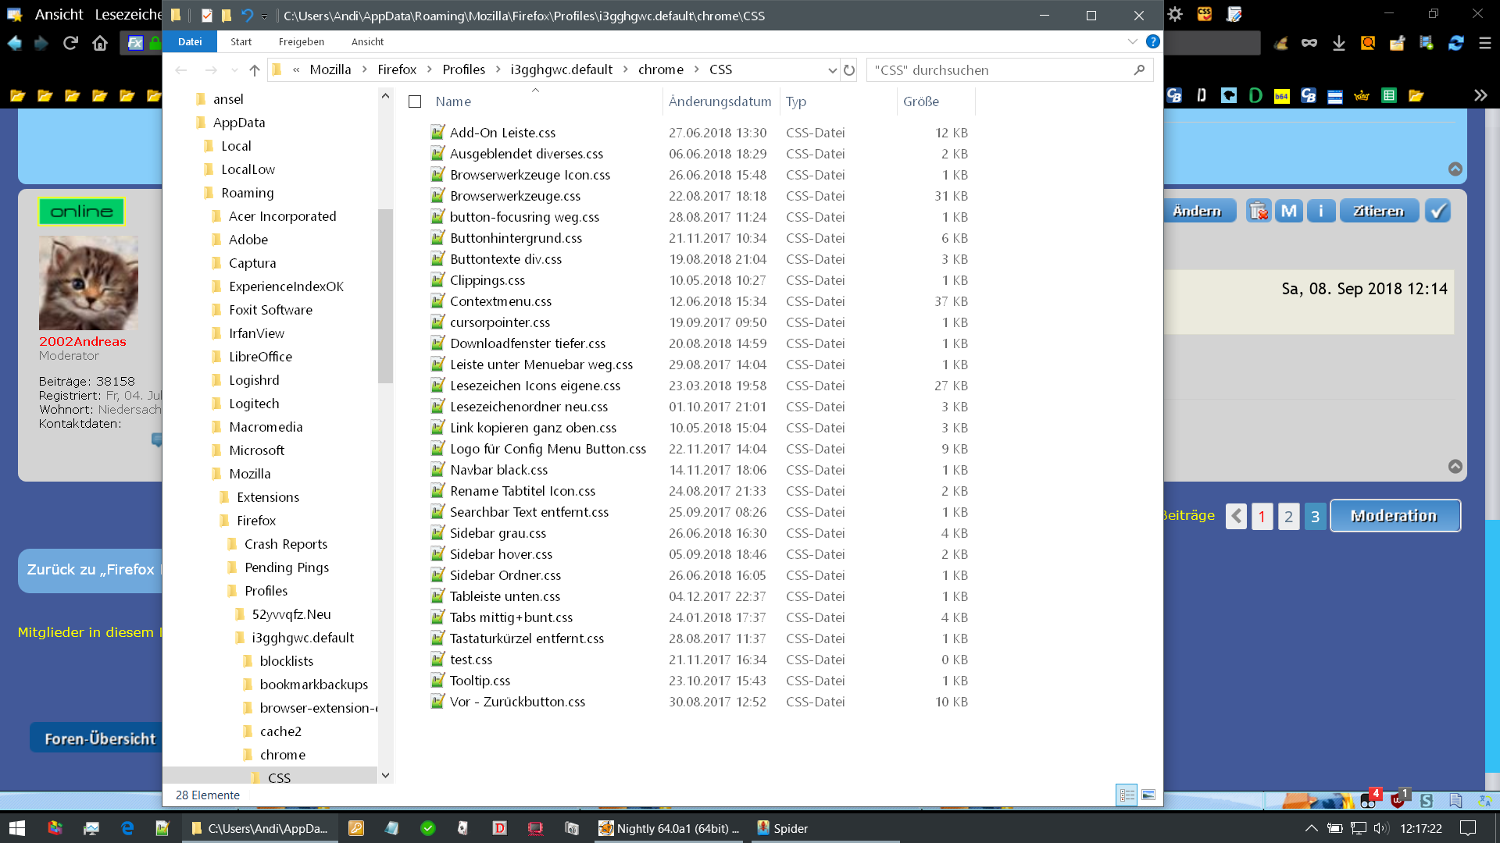Click the search magnifier icon
The image size is (1500, 843).
click(1139, 70)
